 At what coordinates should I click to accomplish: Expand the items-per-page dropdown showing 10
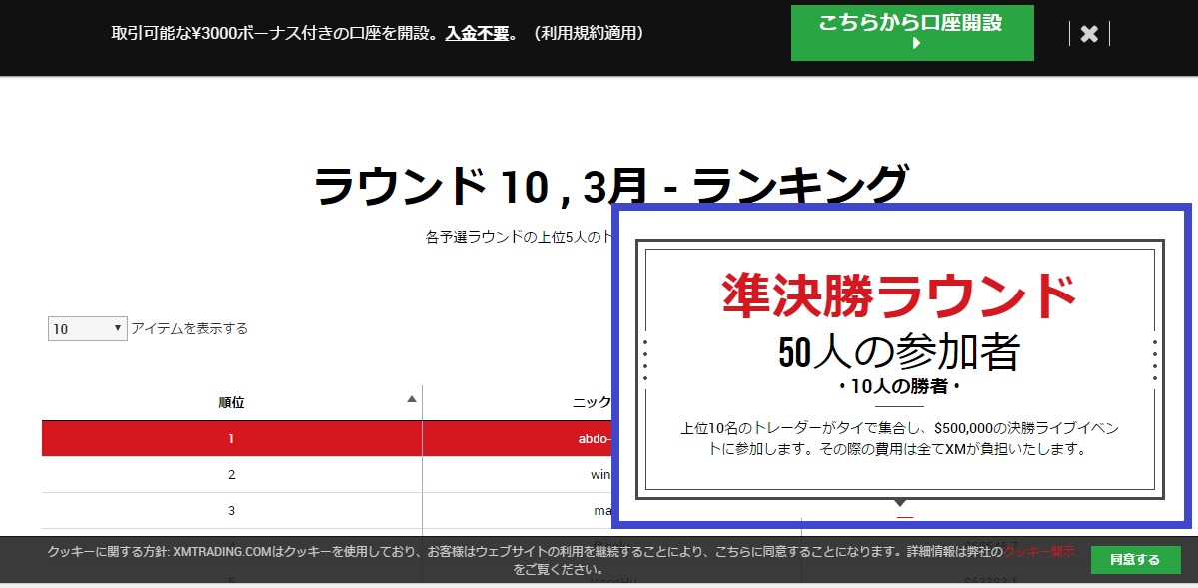pyautogui.click(x=88, y=328)
